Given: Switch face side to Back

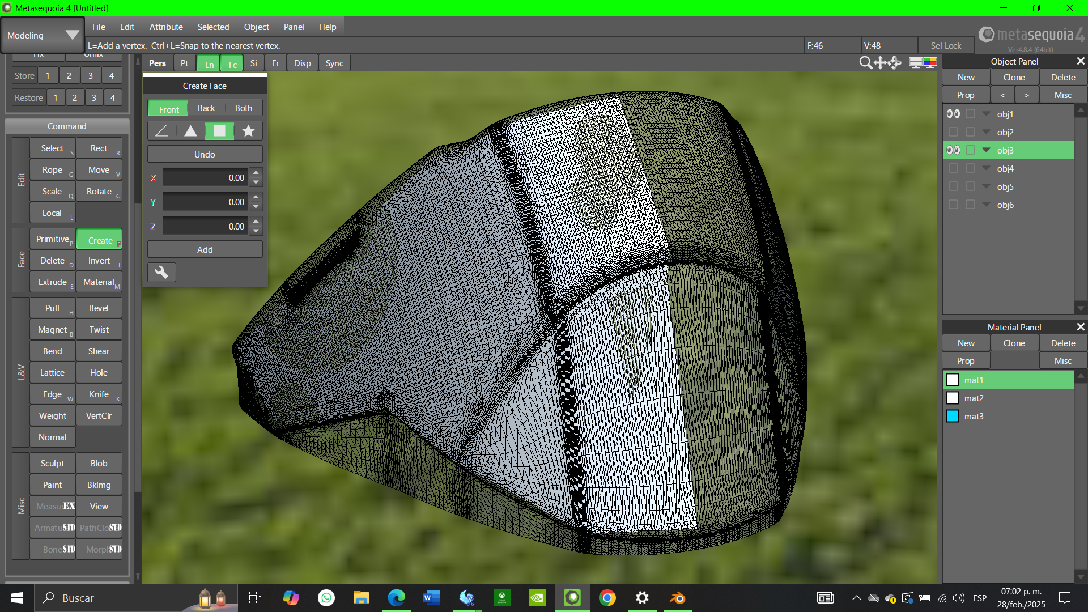Looking at the screenshot, I should click(x=206, y=108).
